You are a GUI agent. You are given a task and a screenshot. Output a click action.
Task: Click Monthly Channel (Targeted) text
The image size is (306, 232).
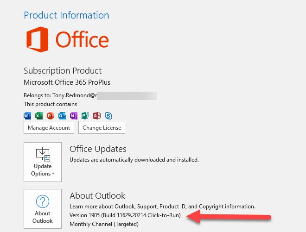[x=104, y=224]
